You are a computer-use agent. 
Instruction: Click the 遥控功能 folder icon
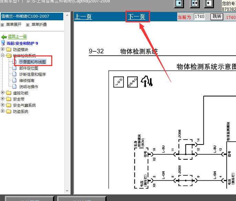pyautogui.click(x=9, y=93)
